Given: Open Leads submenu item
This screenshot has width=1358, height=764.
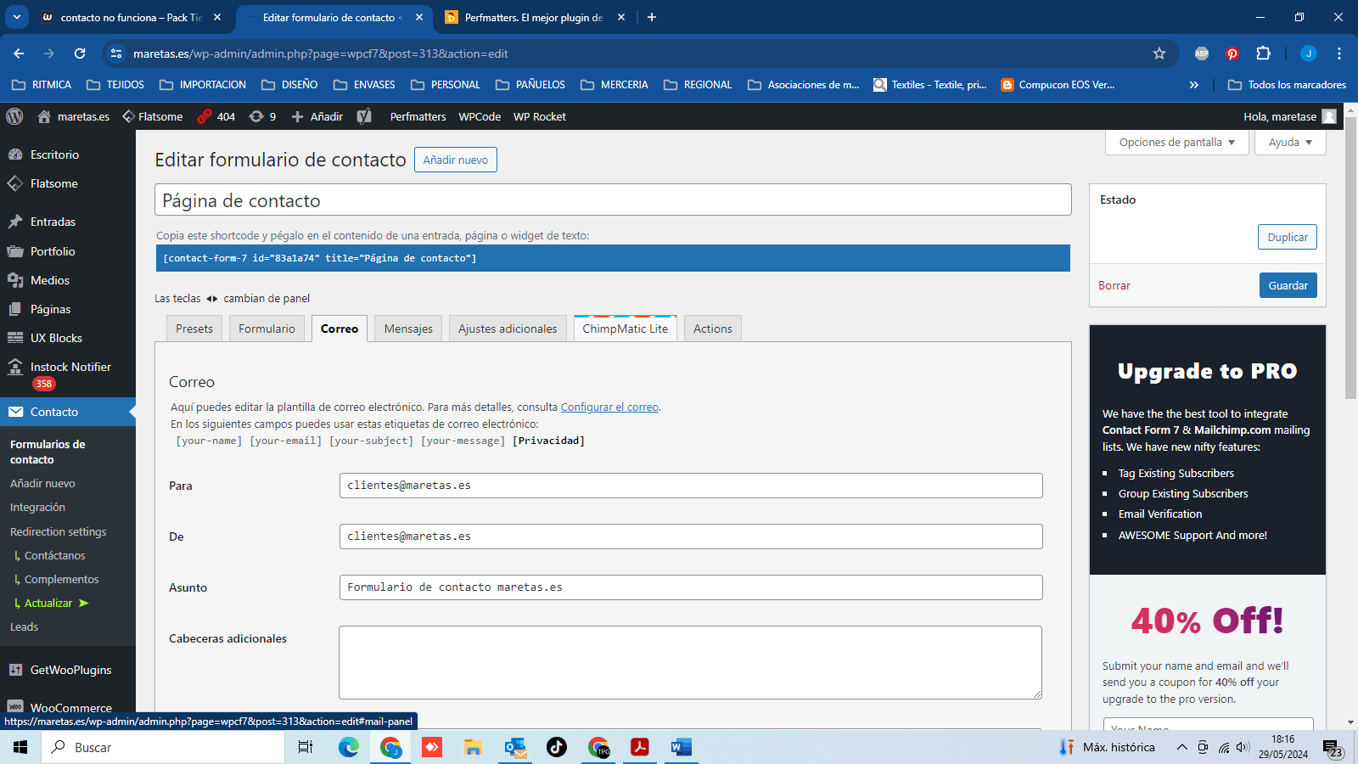Looking at the screenshot, I should pos(24,626).
